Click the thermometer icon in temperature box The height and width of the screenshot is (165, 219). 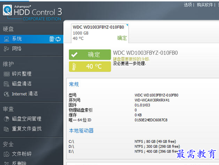(74, 67)
